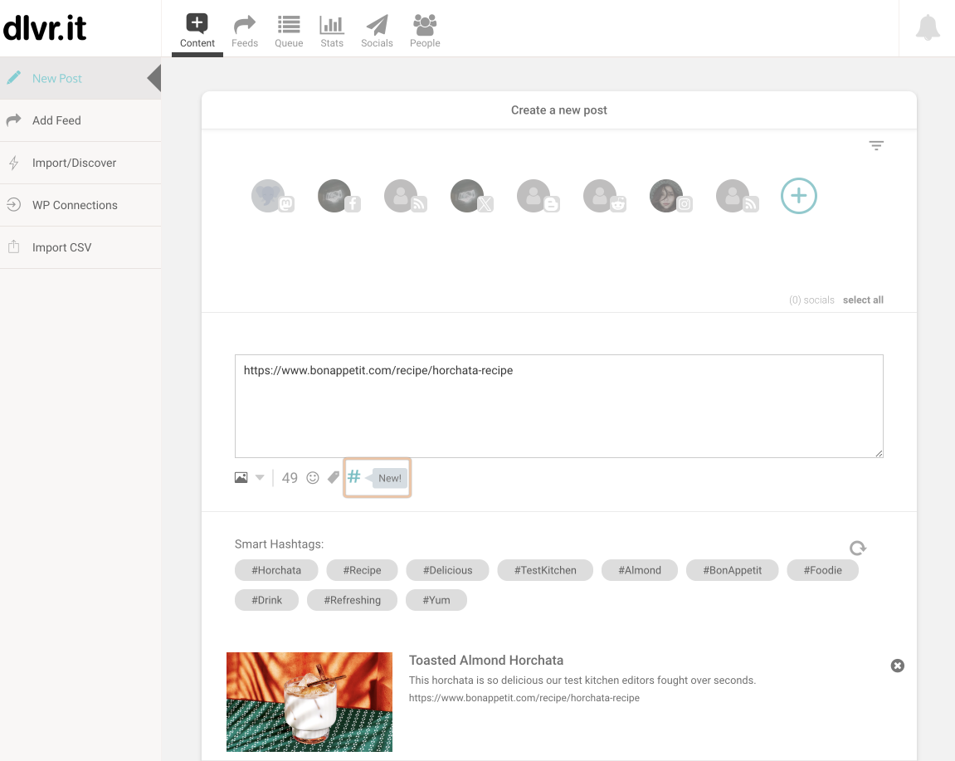Viewport: 955px width, 761px height.
Task: Refresh the Smart Hashtags suggestions
Action: pyautogui.click(x=858, y=548)
